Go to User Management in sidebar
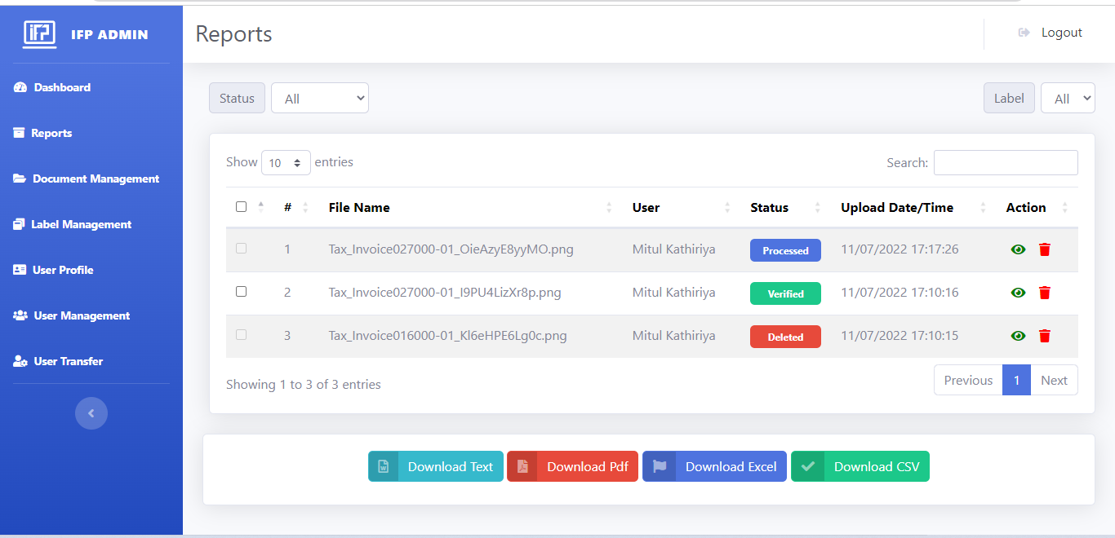1115x538 pixels. pyautogui.click(x=82, y=315)
